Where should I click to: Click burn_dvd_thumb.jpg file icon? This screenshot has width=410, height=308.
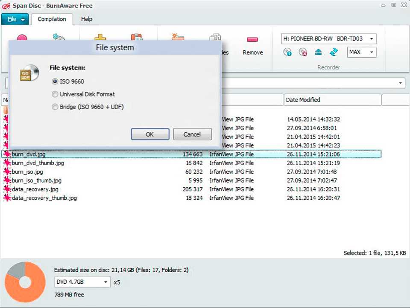pyautogui.click(x=7, y=163)
